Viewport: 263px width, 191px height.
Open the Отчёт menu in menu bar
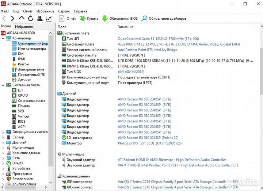[28, 11]
